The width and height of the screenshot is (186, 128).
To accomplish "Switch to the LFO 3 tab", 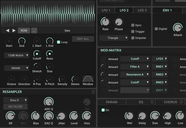I will click(142, 10).
